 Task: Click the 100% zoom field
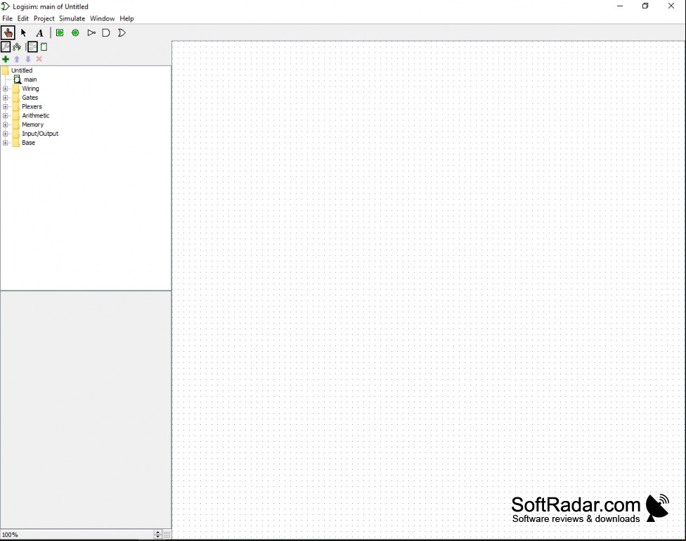[77, 535]
